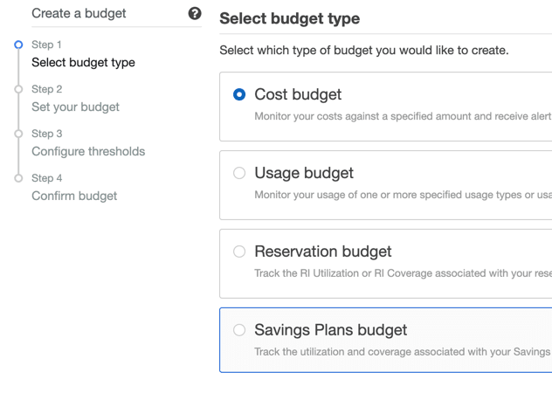This screenshot has height=393, width=552.
Task: Click the 'Savings Plans budget' title text
Action: [330, 330]
